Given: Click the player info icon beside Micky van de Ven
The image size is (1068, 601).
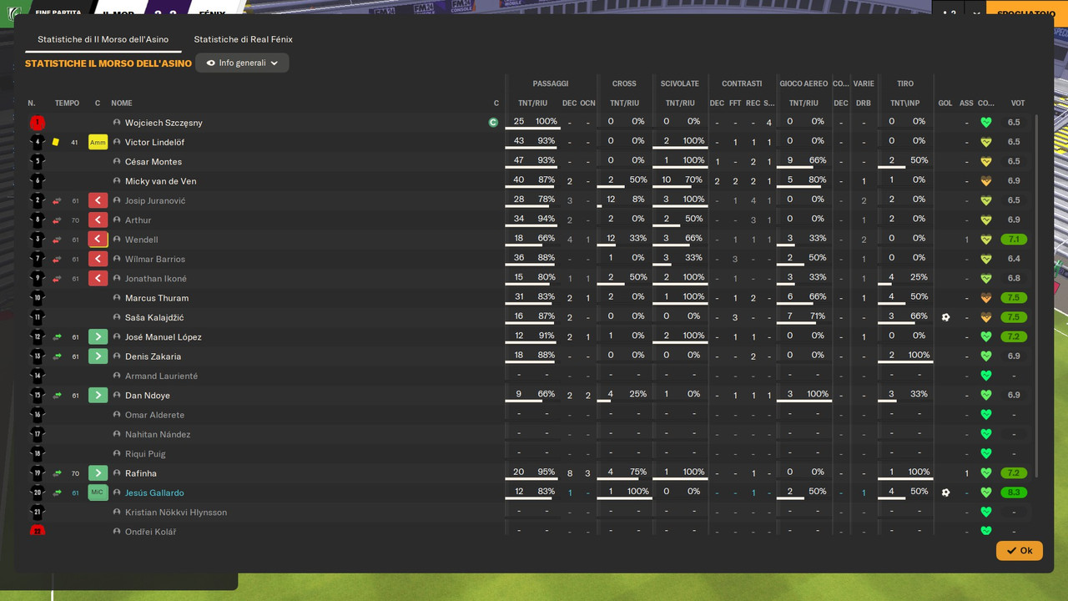Looking at the screenshot, I should (x=117, y=181).
